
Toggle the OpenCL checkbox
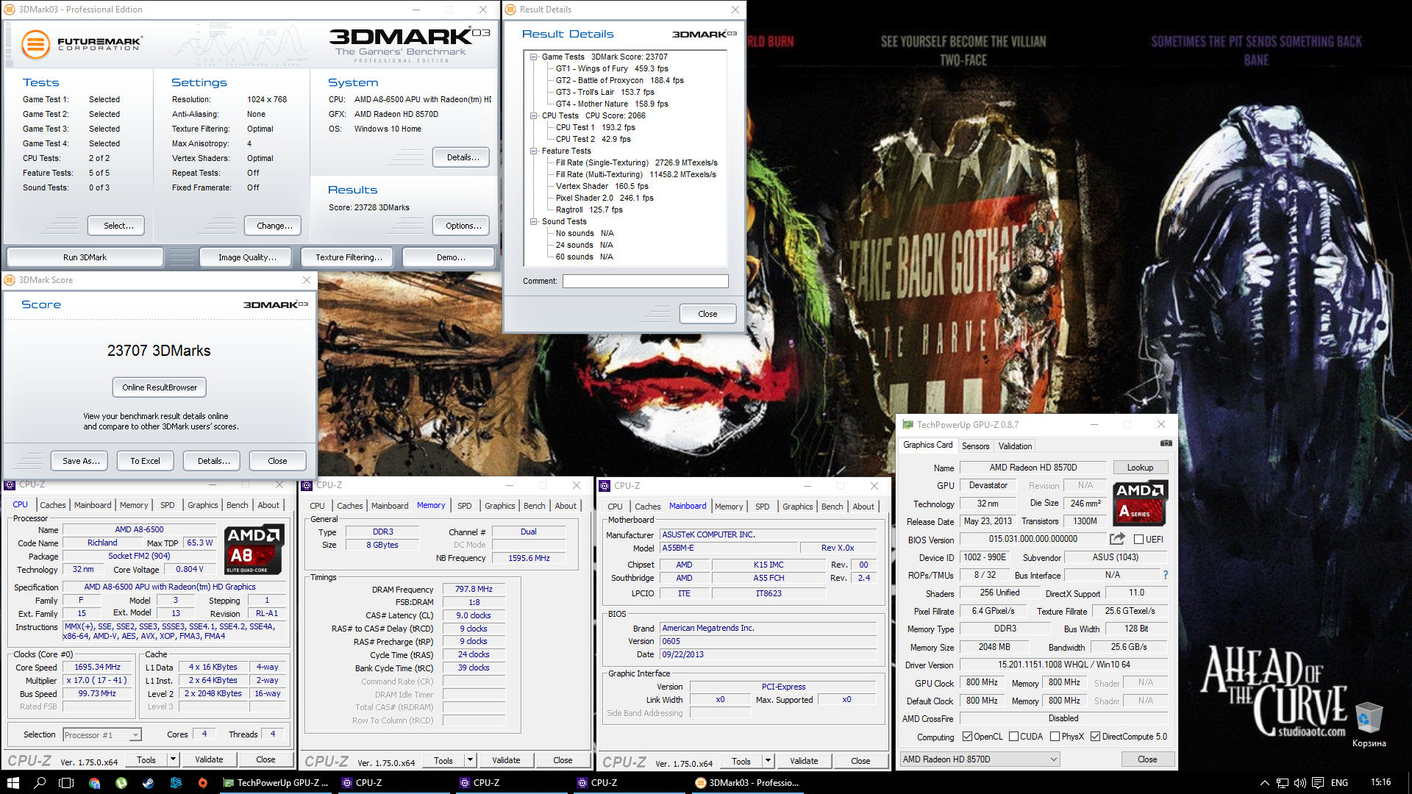[x=968, y=737]
